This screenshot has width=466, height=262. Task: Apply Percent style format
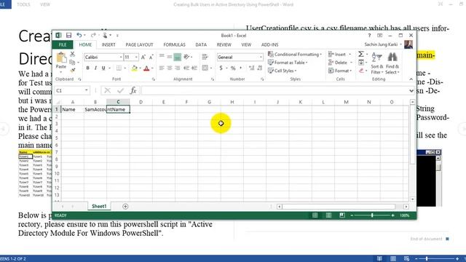point(233,68)
